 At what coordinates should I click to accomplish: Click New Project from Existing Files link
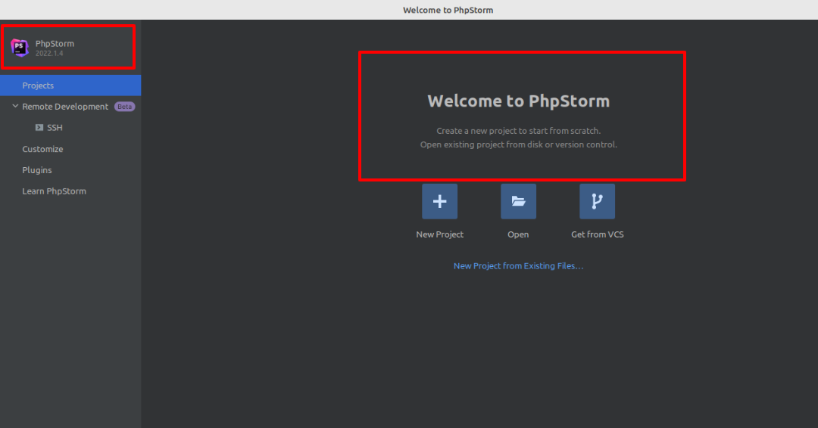click(x=518, y=266)
